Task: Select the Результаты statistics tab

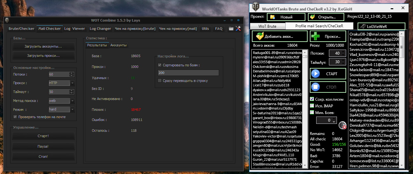Action: point(97,45)
